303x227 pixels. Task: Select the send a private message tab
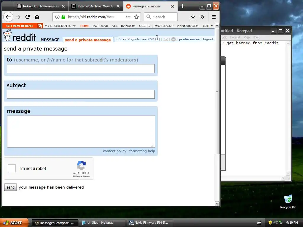point(88,40)
